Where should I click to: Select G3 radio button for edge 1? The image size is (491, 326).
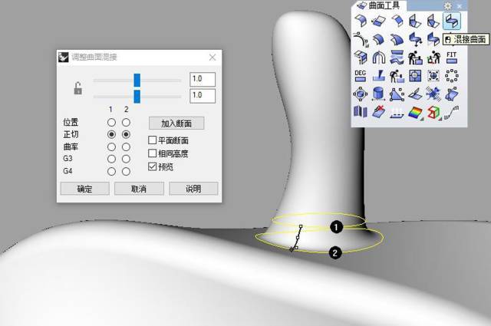coord(111,159)
